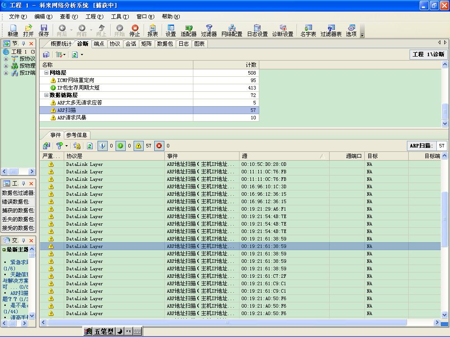The width and height of the screenshot is (450, 337).
Task: Switch to the 参考信息 tab
Action: 77,135
